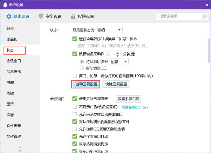Open 基本设置 via the gear icon
The image size is (211, 153).
9,16
